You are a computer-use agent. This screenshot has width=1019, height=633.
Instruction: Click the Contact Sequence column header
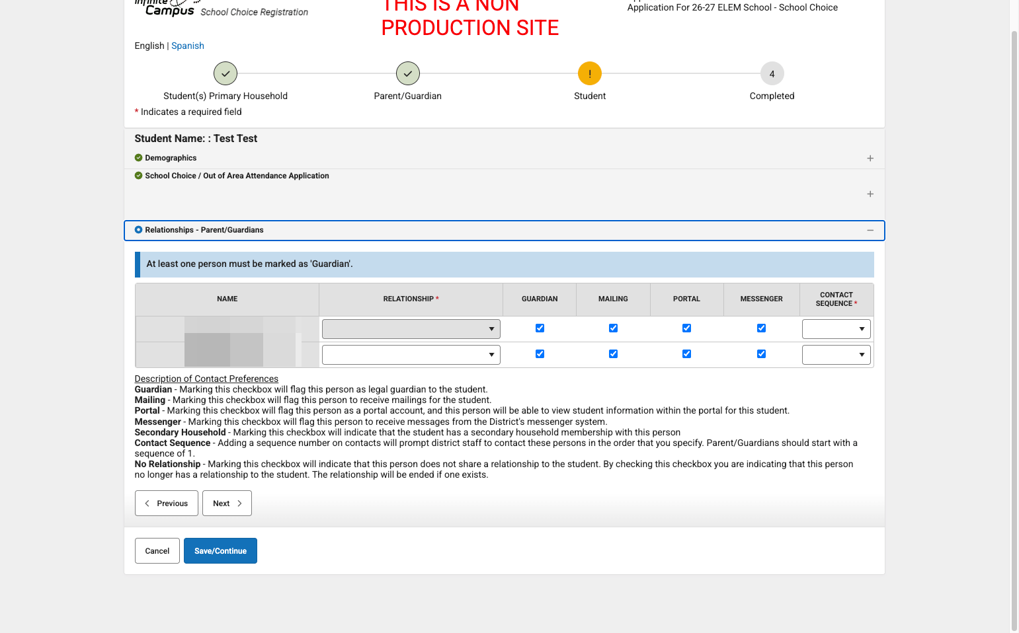pyautogui.click(x=836, y=299)
